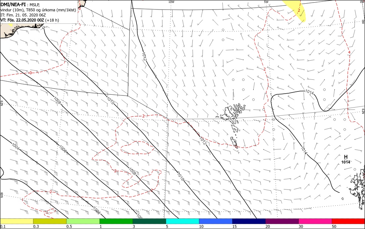Click the 5W longitude label
The image size is (365, 229).
[x=266, y=2]
